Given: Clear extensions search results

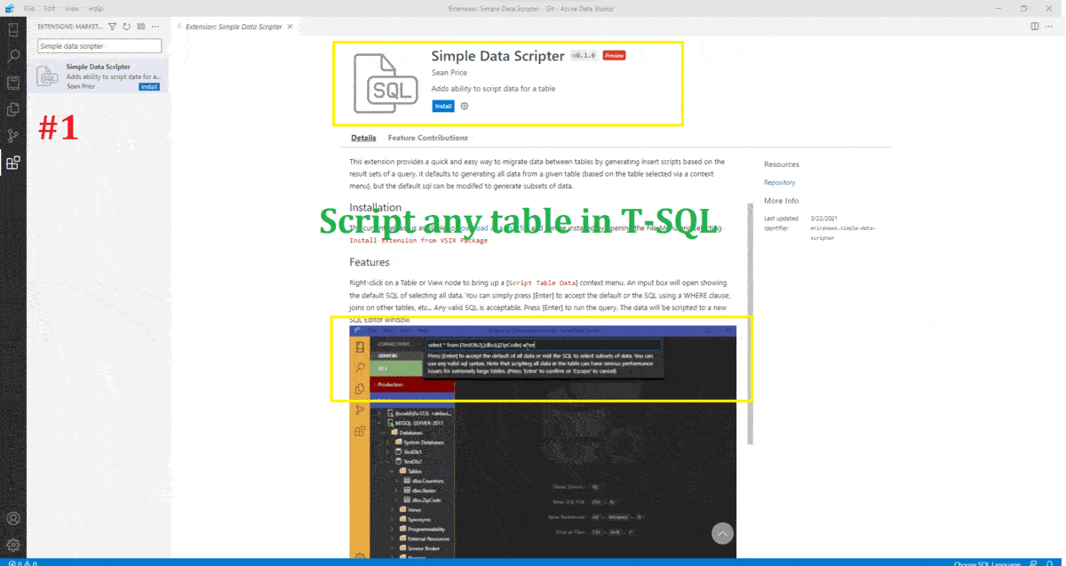Looking at the screenshot, I should coord(141,27).
